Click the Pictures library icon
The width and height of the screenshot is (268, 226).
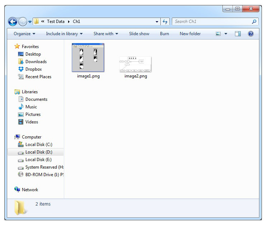[x=21, y=114]
